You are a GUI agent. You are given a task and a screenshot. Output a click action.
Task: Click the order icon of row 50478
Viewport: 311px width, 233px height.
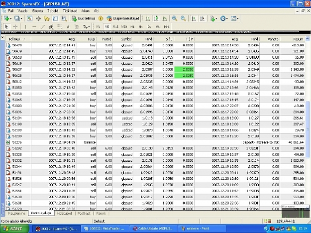point(8,45)
